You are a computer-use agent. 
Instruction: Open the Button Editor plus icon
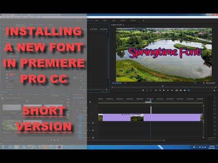tap(214, 91)
